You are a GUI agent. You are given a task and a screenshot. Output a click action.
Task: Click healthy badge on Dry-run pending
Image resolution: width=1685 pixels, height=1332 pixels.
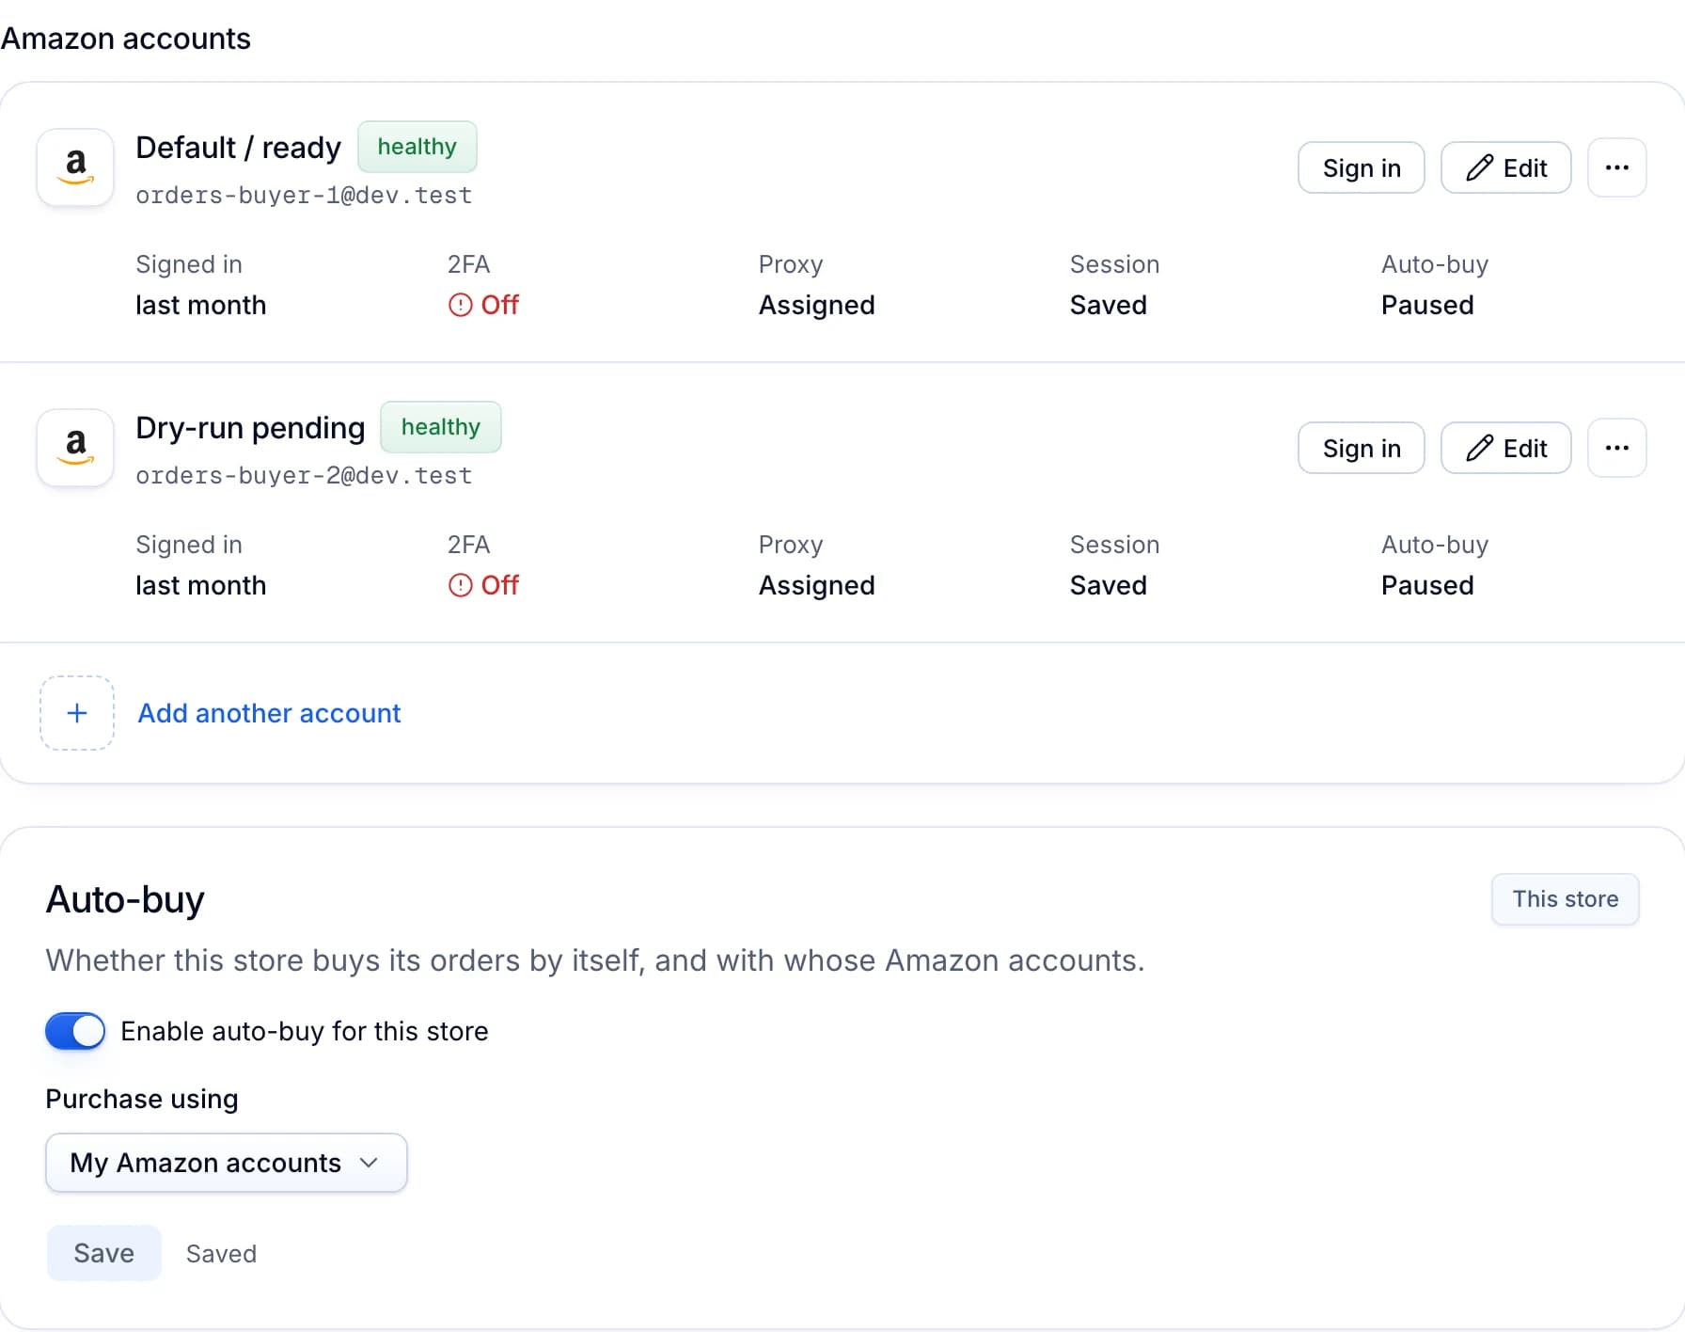[440, 427]
